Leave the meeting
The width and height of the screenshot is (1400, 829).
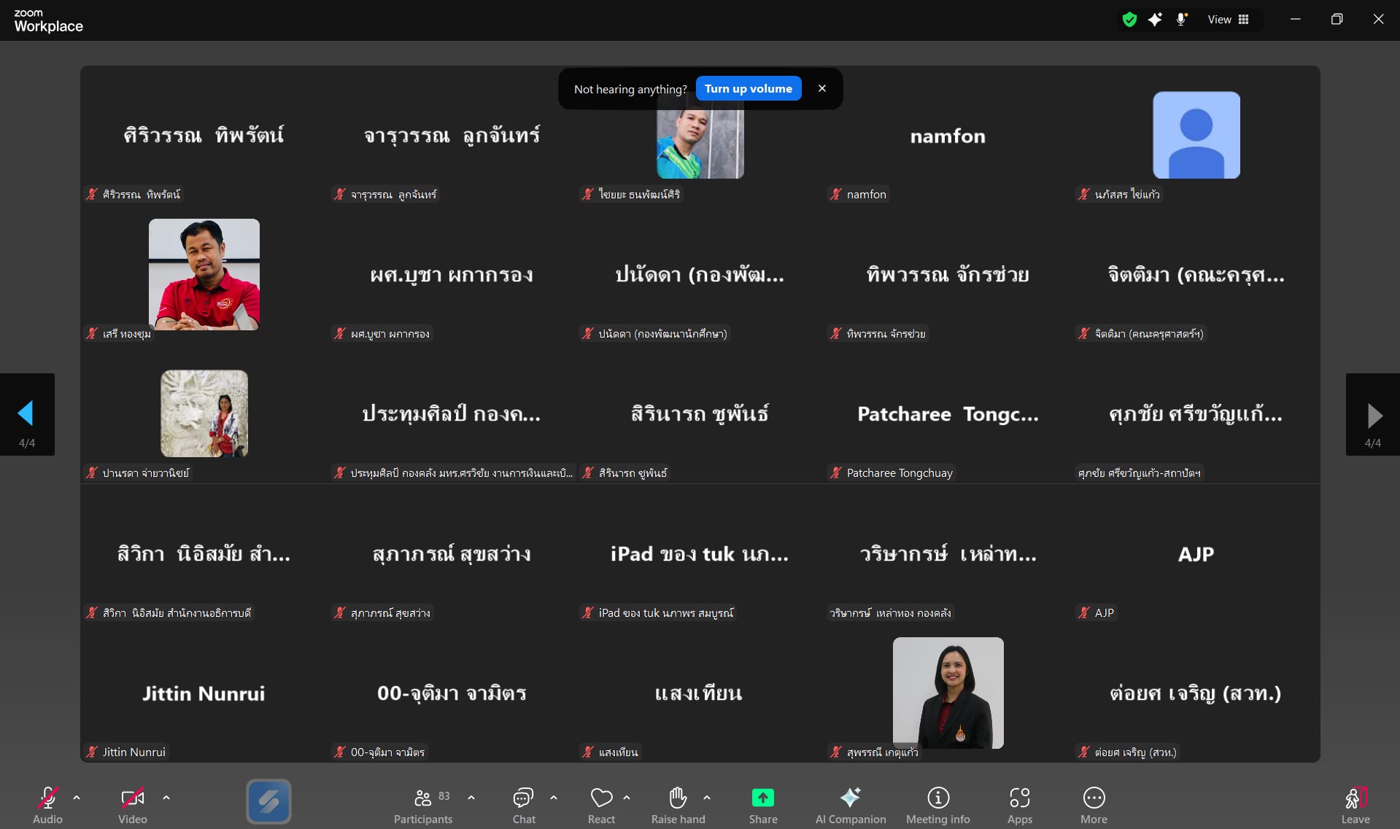(1355, 805)
